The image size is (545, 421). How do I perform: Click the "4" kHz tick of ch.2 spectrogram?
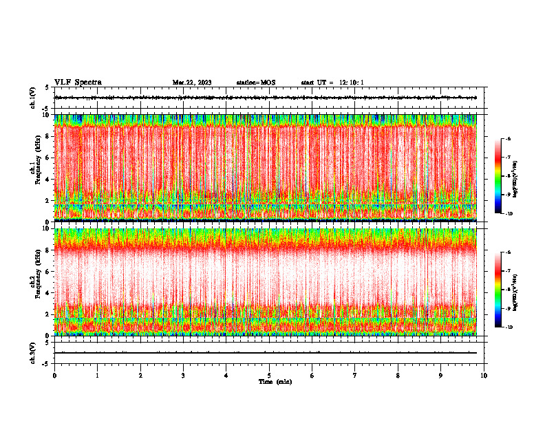pos(48,293)
